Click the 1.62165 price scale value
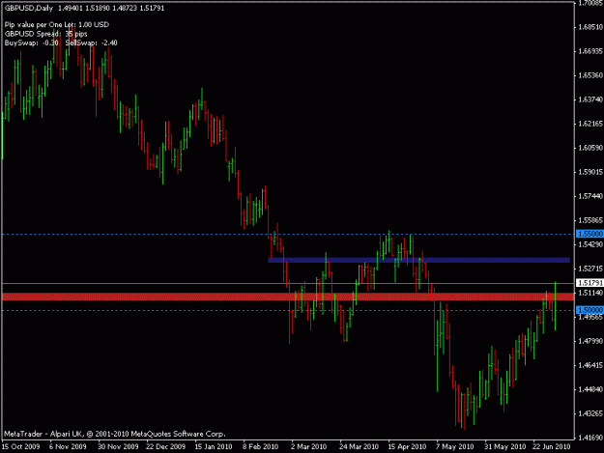Image resolution: width=604 pixels, height=453 pixels. pos(590,124)
